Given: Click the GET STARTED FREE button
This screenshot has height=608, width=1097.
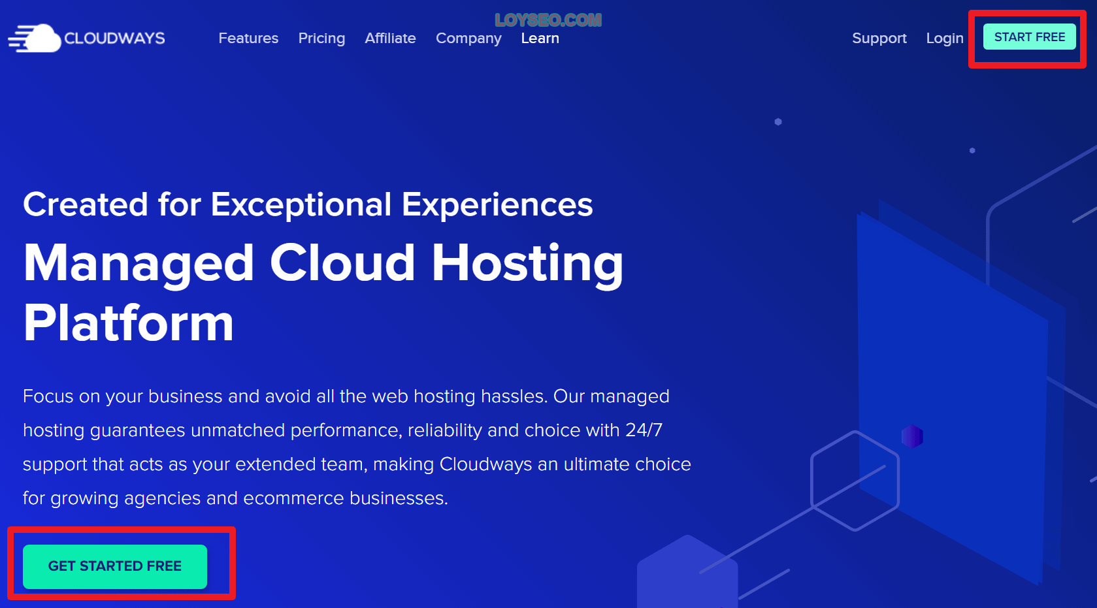Looking at the screenshot, I should (x=115, y=566).
